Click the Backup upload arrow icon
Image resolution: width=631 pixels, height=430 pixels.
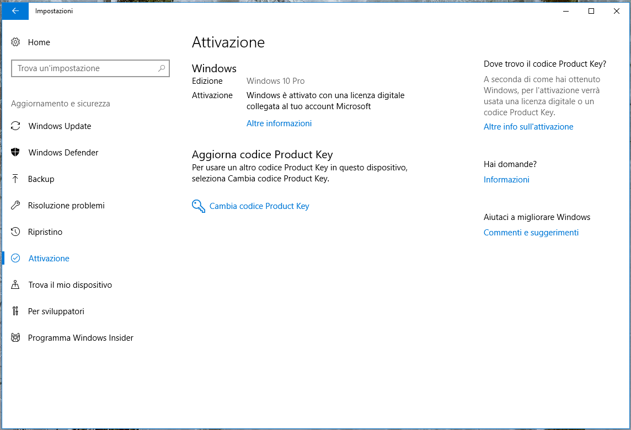[15, 179]
